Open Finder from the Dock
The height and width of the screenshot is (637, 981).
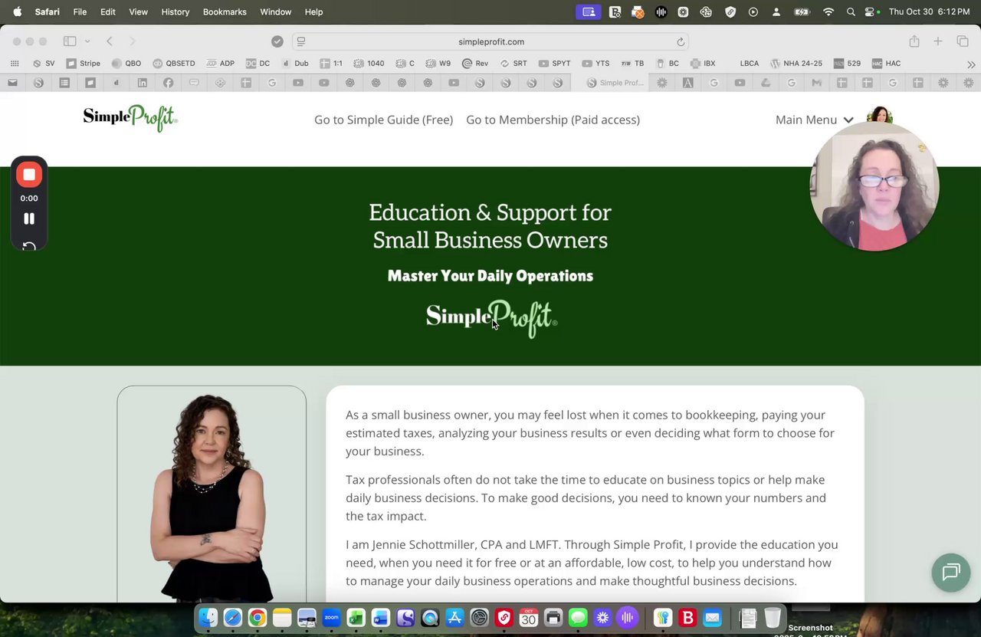point(208,617)
